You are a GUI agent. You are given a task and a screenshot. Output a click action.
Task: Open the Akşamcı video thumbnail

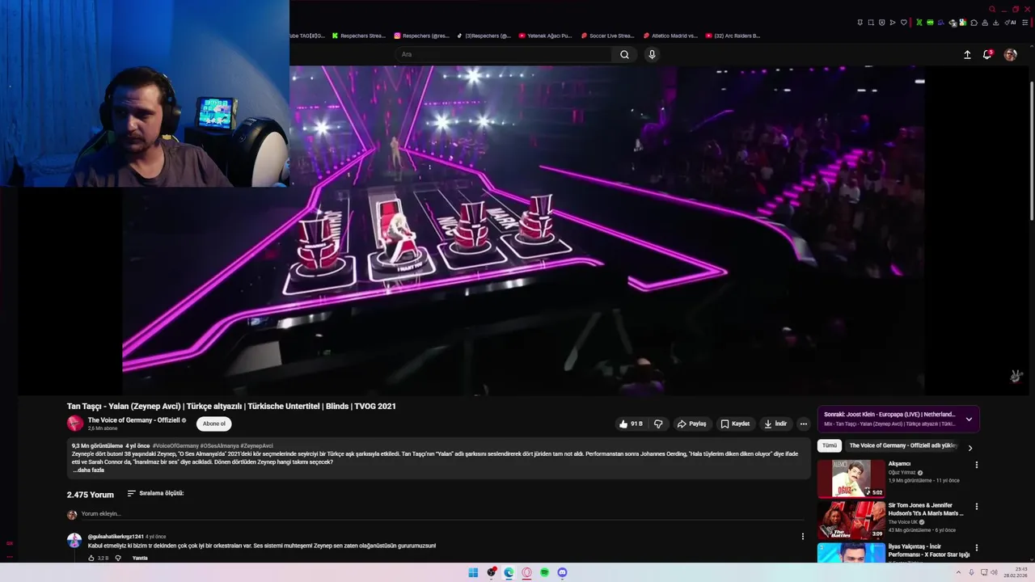coord(851,479)
